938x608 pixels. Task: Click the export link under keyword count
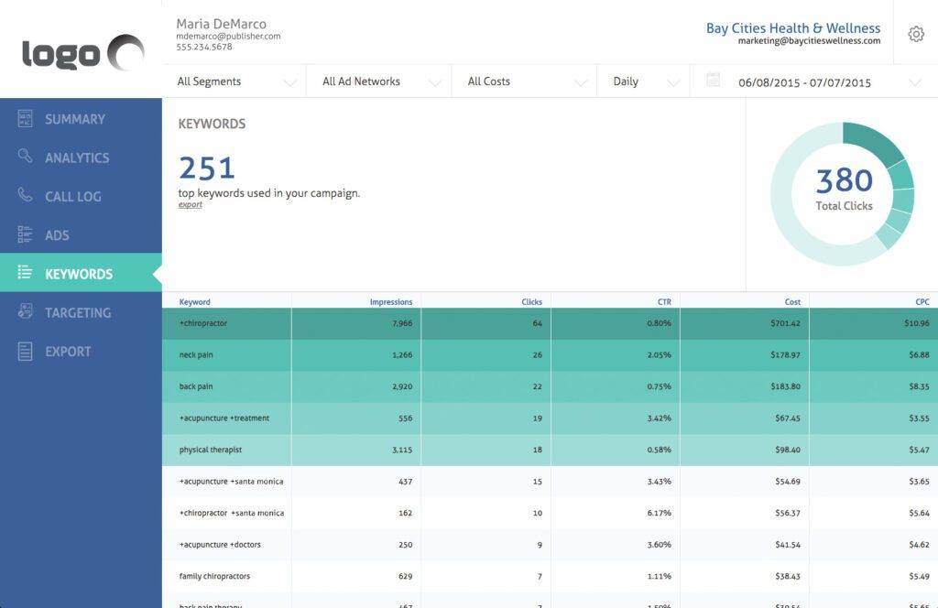191,204
